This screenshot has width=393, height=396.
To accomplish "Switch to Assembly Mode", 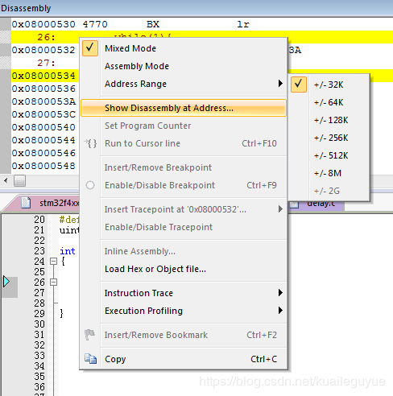I will pos(137,66).
